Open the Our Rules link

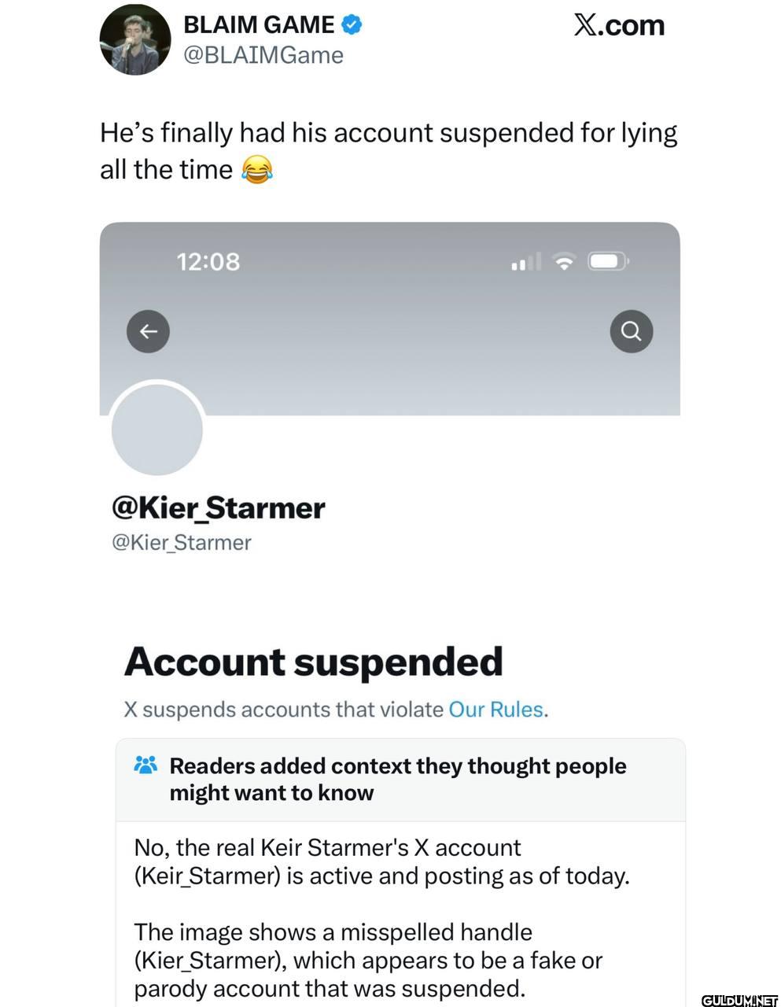pos(495,710)
